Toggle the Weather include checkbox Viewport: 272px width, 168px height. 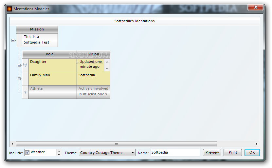pos(27,152)
